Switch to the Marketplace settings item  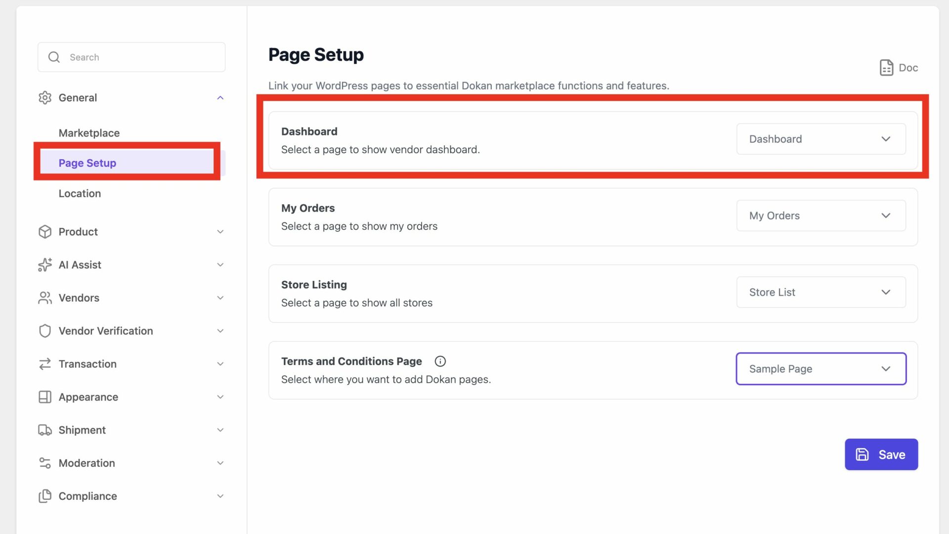pyautogui.click(x=89, y=133)
